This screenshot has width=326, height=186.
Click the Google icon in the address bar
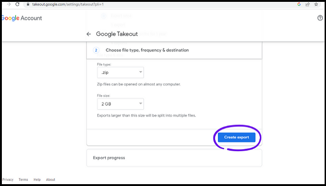299,4
